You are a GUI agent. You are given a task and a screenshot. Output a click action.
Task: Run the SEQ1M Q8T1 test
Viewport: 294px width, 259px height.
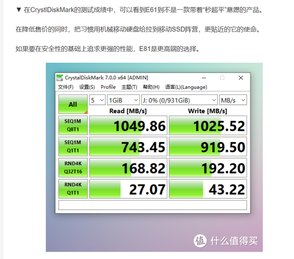click(73, 125)
